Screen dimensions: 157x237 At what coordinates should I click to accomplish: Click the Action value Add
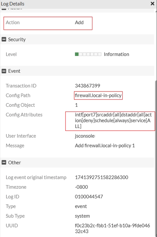click(79, 22)
